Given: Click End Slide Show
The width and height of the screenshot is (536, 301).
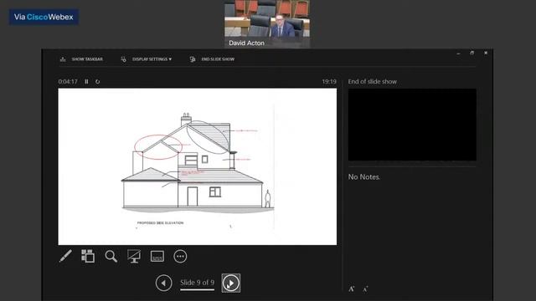Looking at the screenshot, I should 218,59.
